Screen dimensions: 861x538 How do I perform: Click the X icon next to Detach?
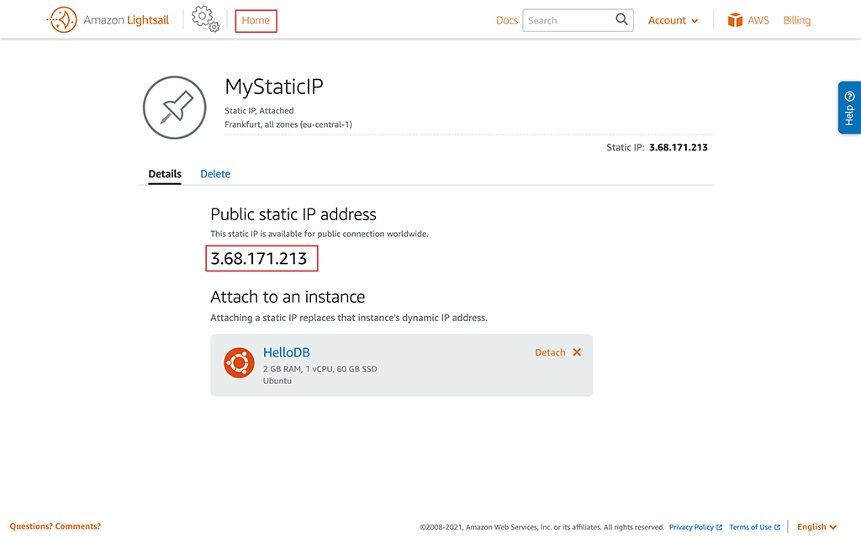tap(577, 352)
